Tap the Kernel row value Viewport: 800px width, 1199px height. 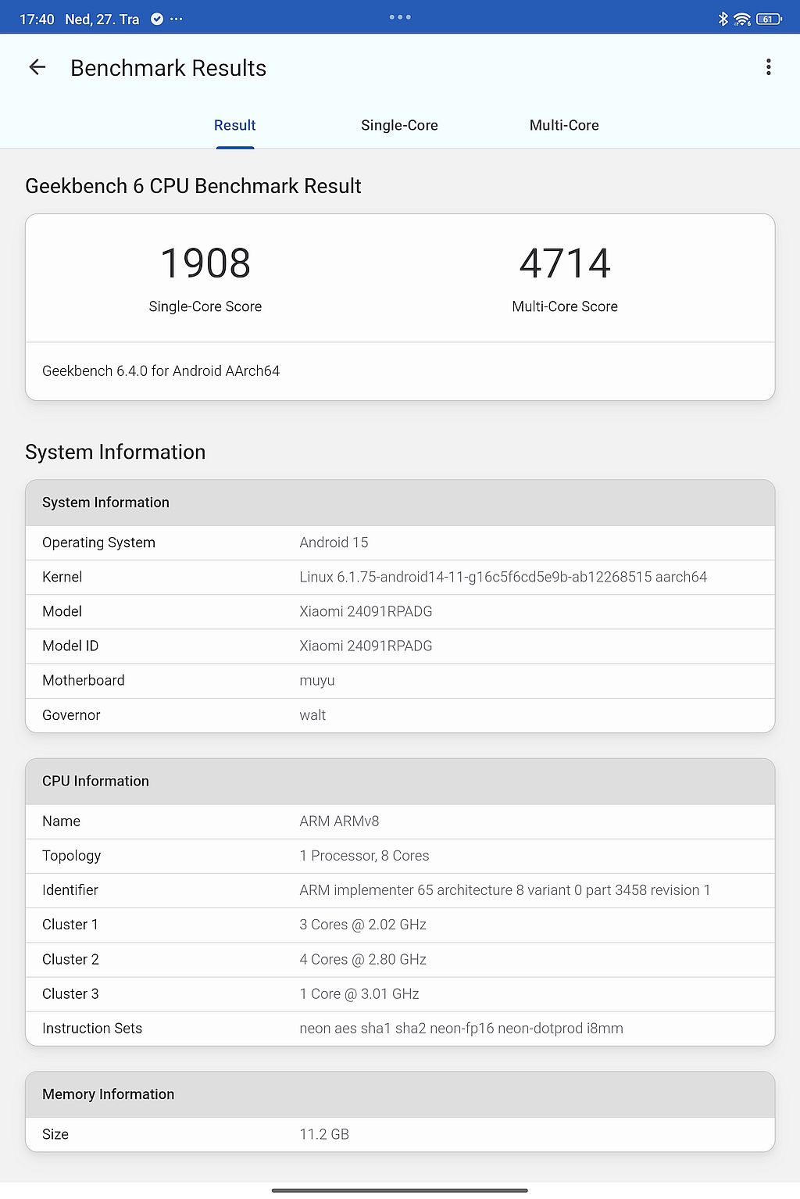503,577
